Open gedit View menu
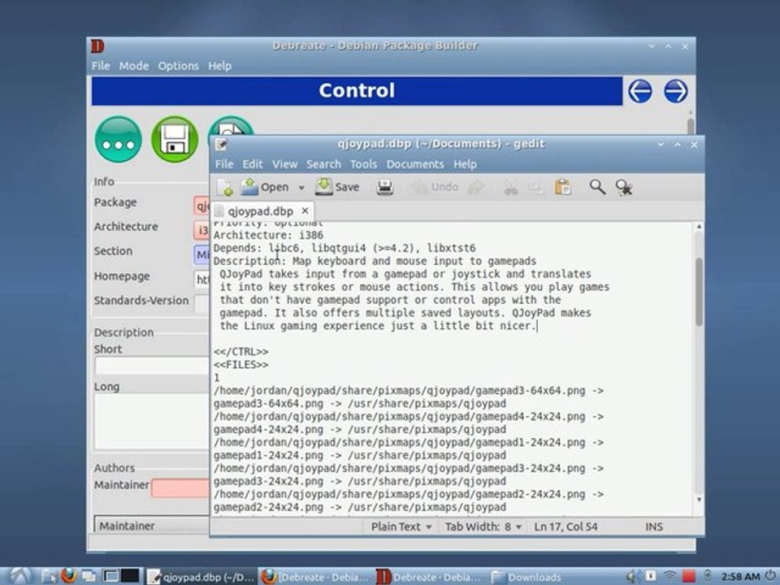Screen dimensions: 780x585 (x=284, y=164)
